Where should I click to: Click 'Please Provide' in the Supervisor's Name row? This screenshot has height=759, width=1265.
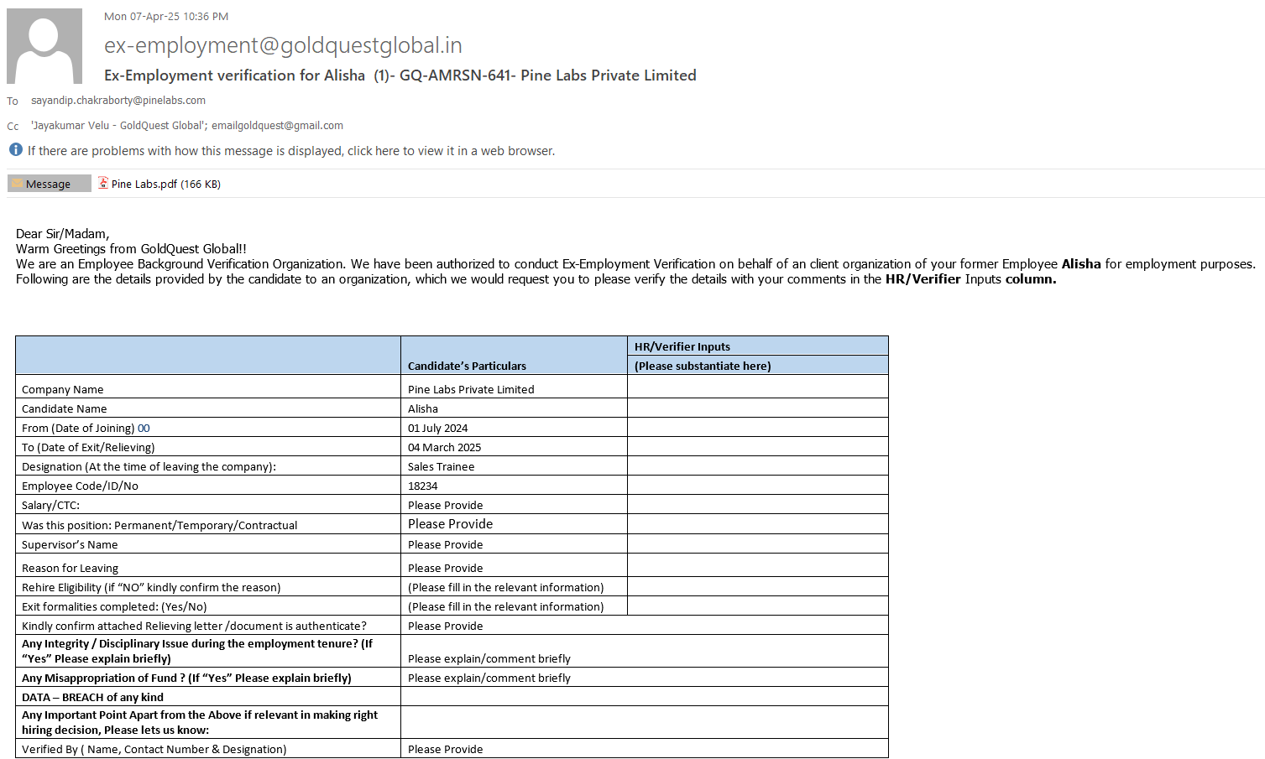[x=446, y=544]
